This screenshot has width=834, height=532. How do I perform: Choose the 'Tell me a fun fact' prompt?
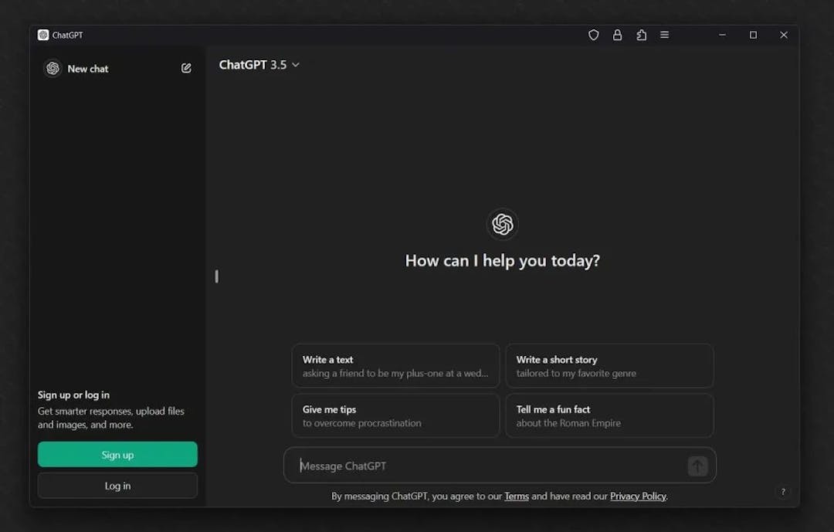click(x=609, y=415)
